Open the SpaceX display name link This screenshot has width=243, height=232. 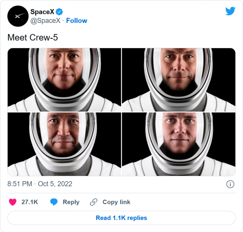(x=42, y=12)
